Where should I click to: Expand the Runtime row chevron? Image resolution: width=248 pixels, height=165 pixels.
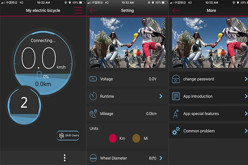[161, 96]
